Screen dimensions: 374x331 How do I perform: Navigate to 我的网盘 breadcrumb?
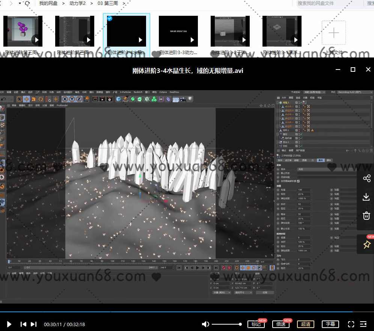tap(48, 3)
